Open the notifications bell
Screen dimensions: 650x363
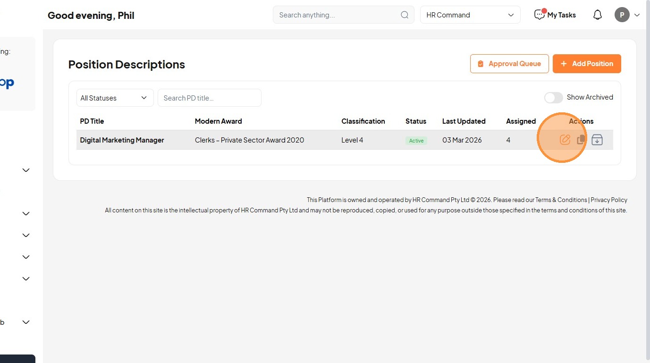pos(598,15)
